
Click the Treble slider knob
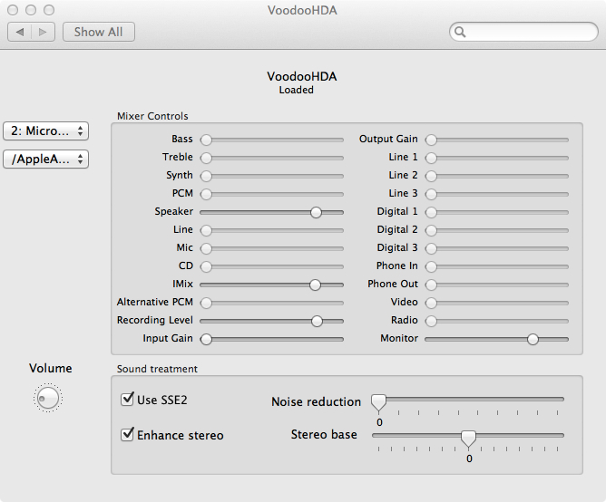(x=206, y=158)
